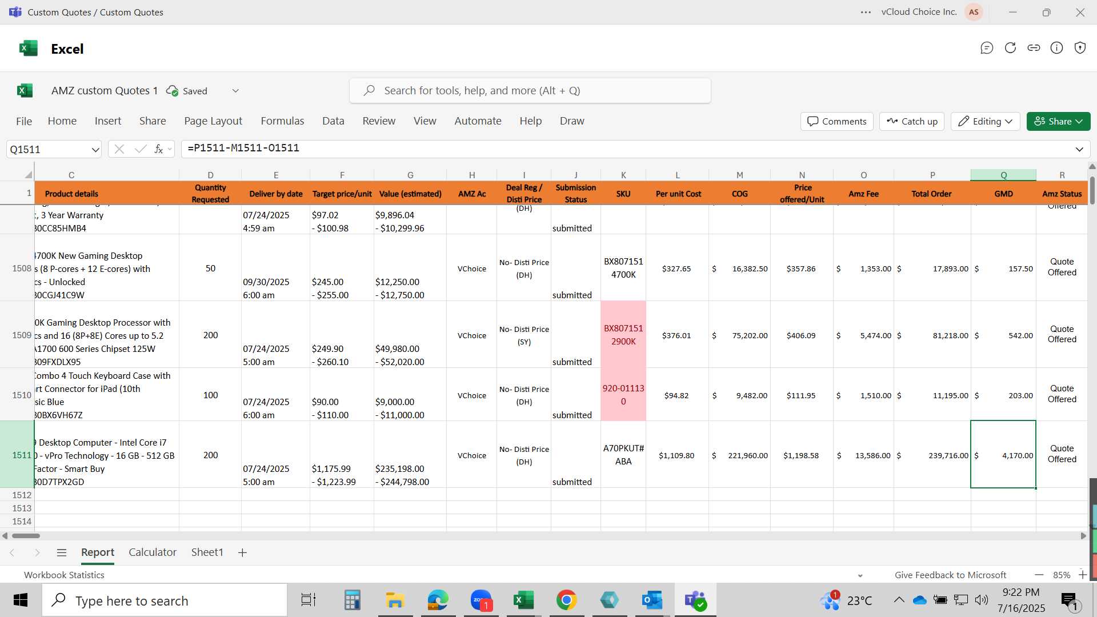The height and width of the screenshot is (617, 1097).
Task: Open the notification center icon
Action: tap(1070, 600)
